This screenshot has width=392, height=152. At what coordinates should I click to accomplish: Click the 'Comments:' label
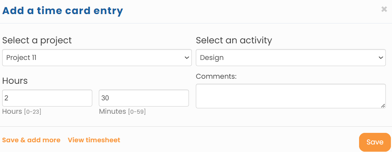pyautogui.click(x=216, y=77)
